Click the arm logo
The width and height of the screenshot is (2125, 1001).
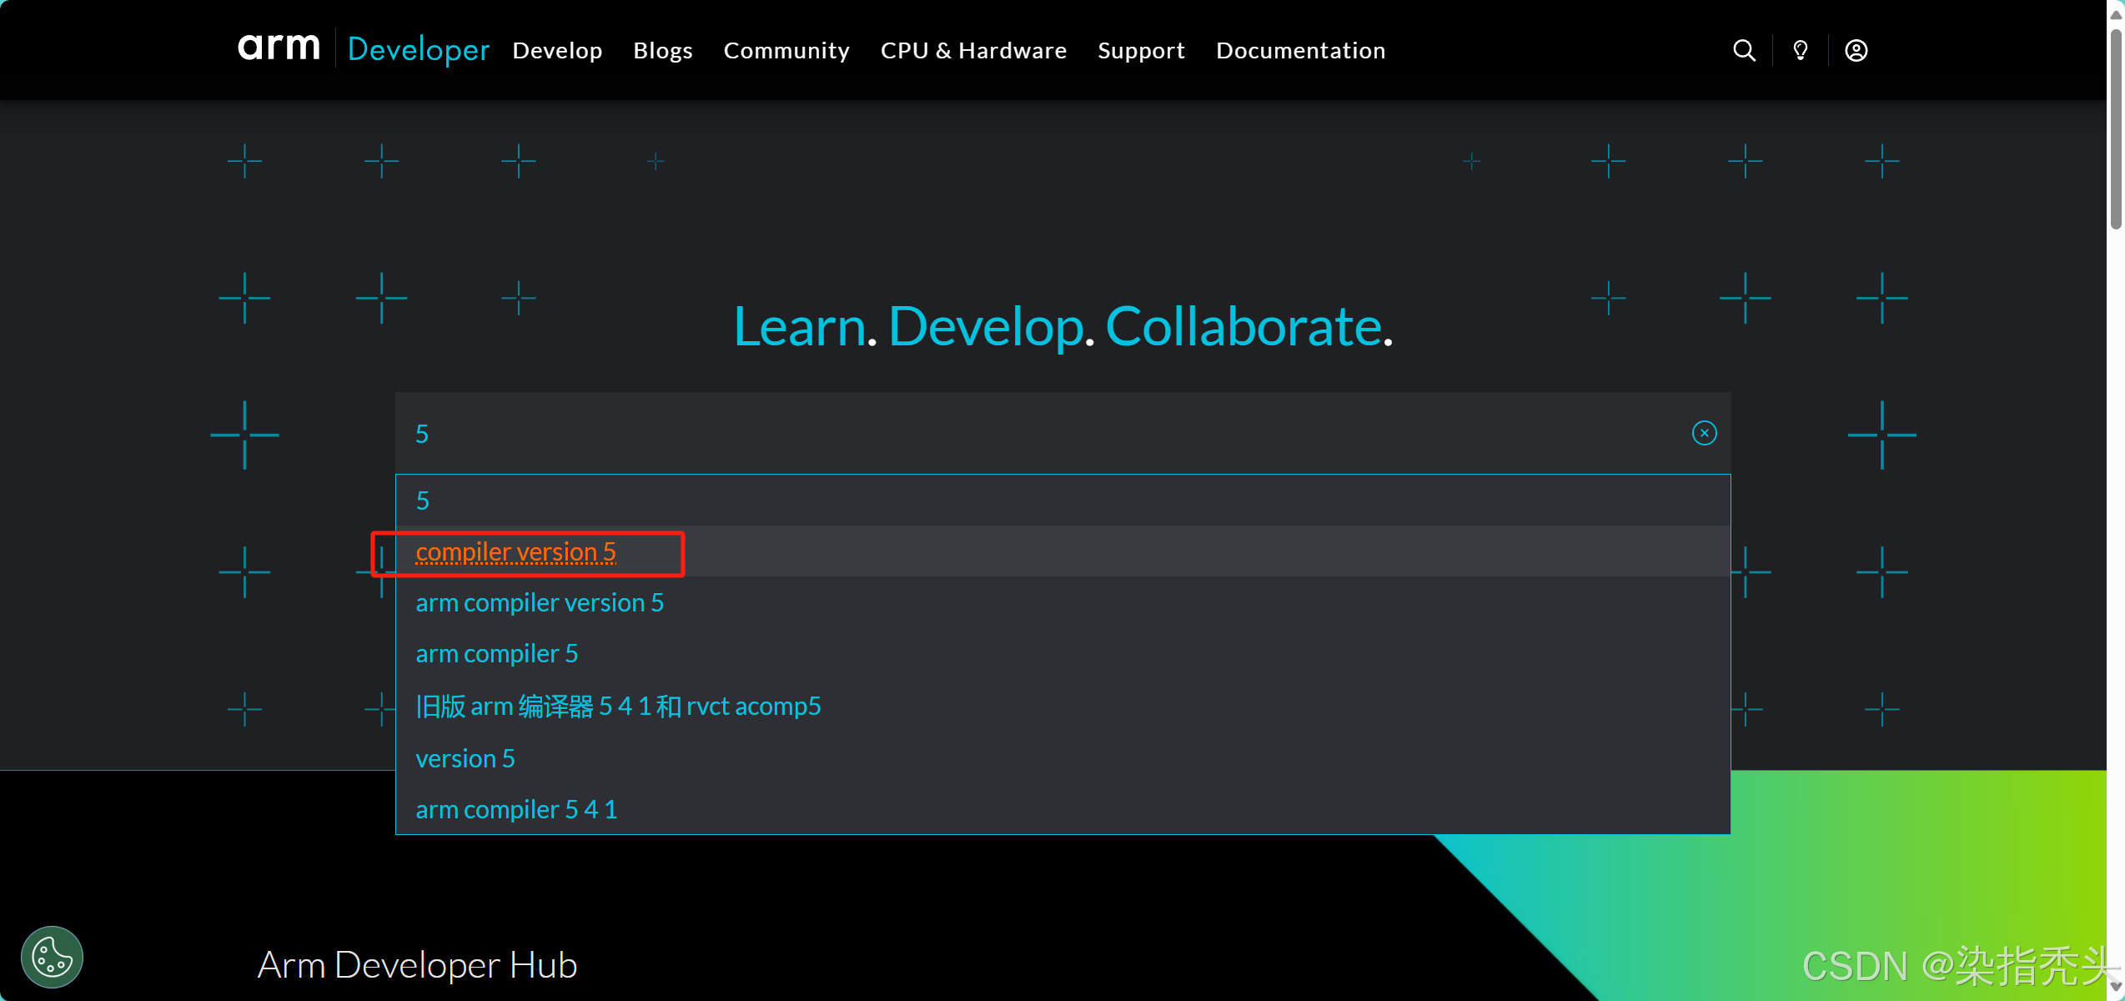click(279, 48)
